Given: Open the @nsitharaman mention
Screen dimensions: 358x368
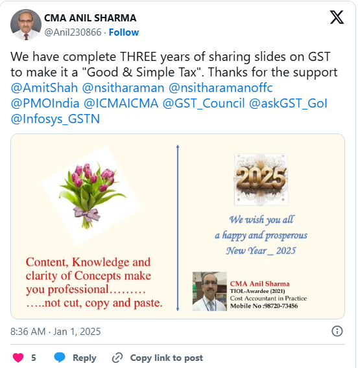Looking at the screenshot, I should 123,87.
